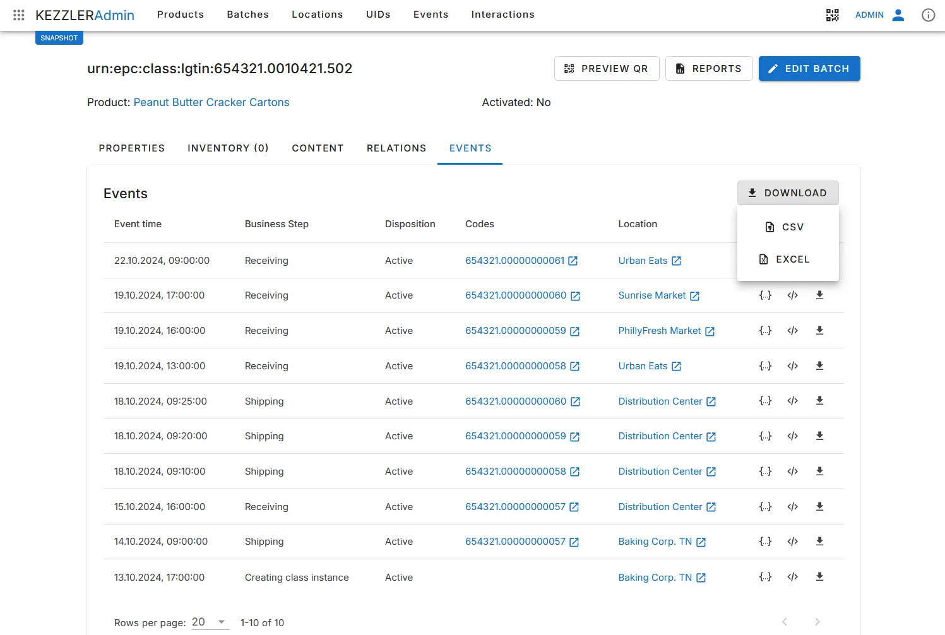The width and height of the screenshot is (945, 635).
Task: Download the 15.10.2024 receiving event row
Action: pyautogui.click(x=819, y=506)
